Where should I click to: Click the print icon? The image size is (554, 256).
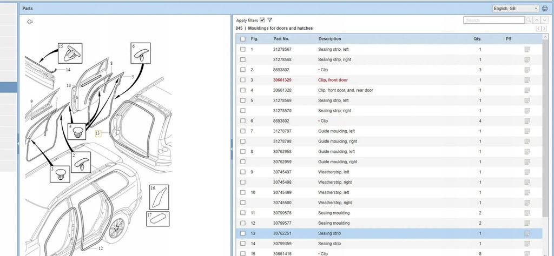coord(545,9)
